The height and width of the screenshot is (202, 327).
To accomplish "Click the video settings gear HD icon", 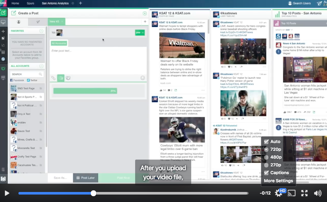I will click(279, 193).
